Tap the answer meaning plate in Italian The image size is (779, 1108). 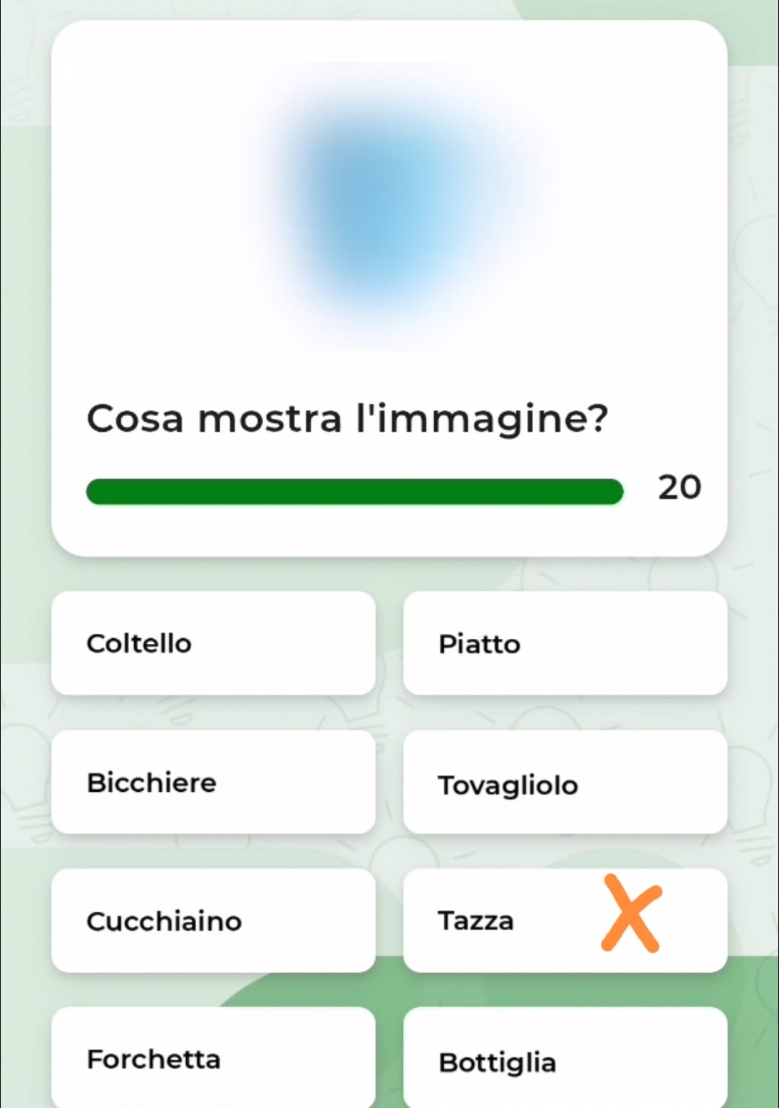coord(565,643)
